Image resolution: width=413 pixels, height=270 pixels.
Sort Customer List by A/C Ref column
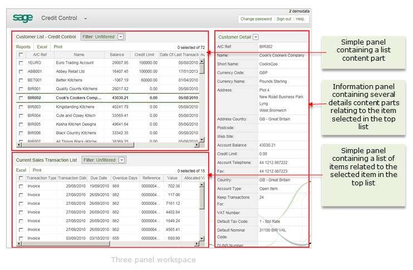click(40, 55)
